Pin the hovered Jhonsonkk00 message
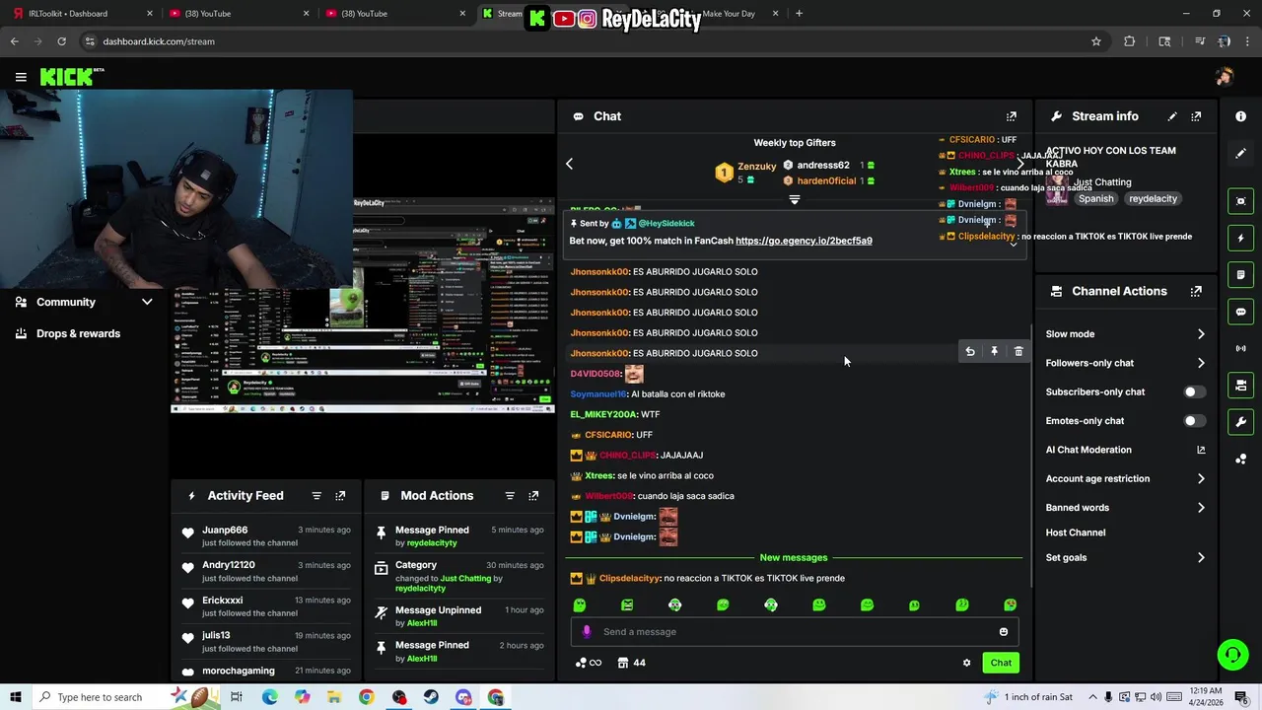 click(x=994, y=352)
